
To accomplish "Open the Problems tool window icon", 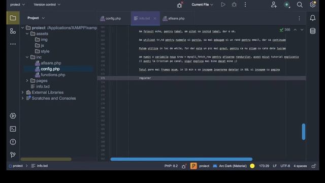I will [13, 142].
